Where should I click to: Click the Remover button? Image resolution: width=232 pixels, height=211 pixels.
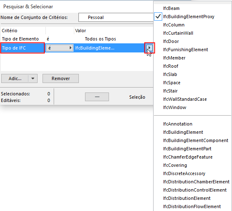(61, 78)
